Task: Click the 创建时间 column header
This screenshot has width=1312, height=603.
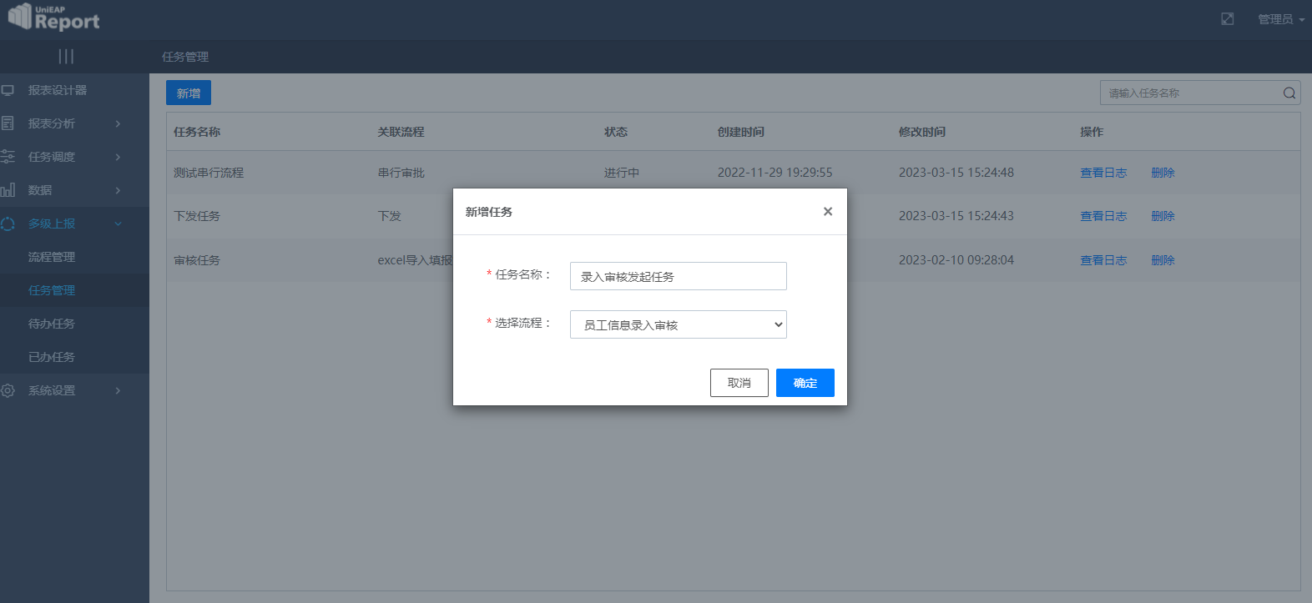Action: pyautogui.click(x=741, y=132)
